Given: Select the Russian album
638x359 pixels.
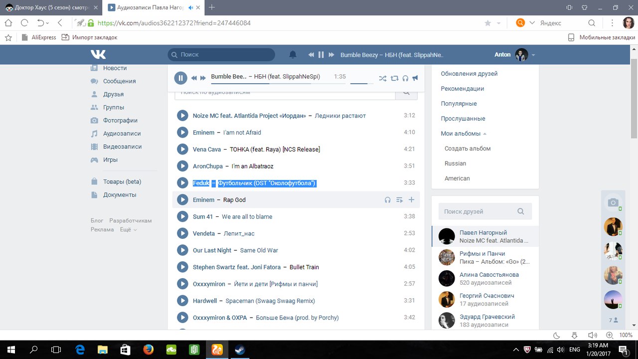Looking at the screenshot, I should tap(455, 164).
